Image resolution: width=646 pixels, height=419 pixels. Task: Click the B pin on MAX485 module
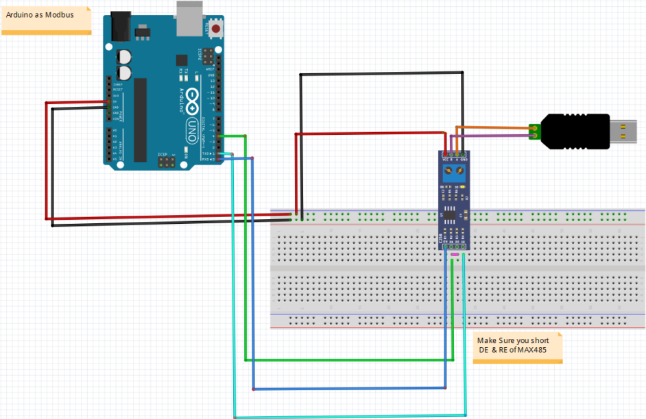click(451, 155)
